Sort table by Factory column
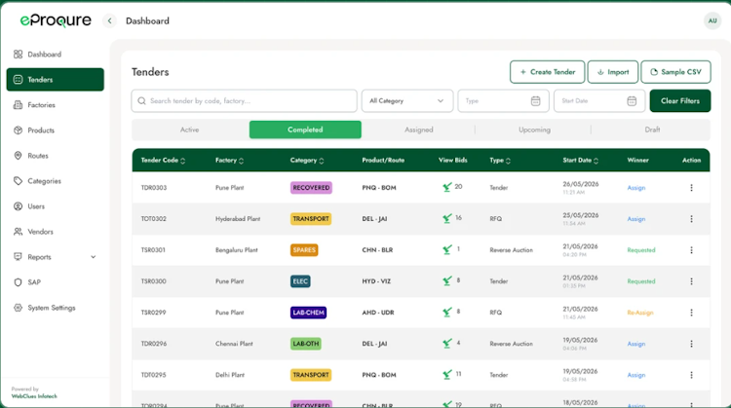731x408 pixels. [x=241, y=161]
